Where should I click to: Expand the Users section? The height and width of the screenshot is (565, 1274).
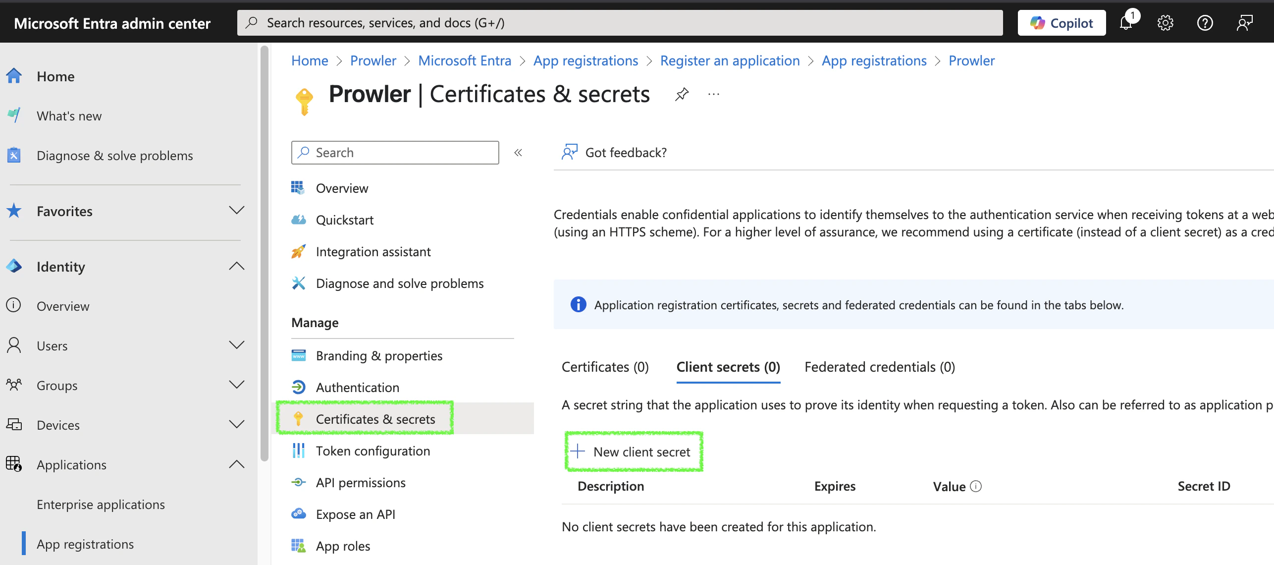tap(237, 345)
